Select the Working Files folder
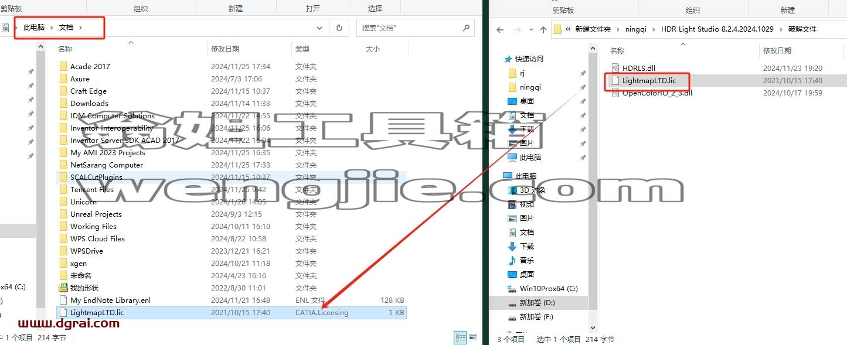 pyautogui.click(x=93, y=227)
